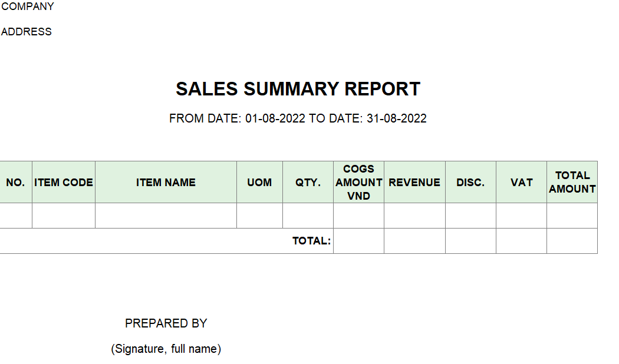Select the VAT column header

click(522, 182)
